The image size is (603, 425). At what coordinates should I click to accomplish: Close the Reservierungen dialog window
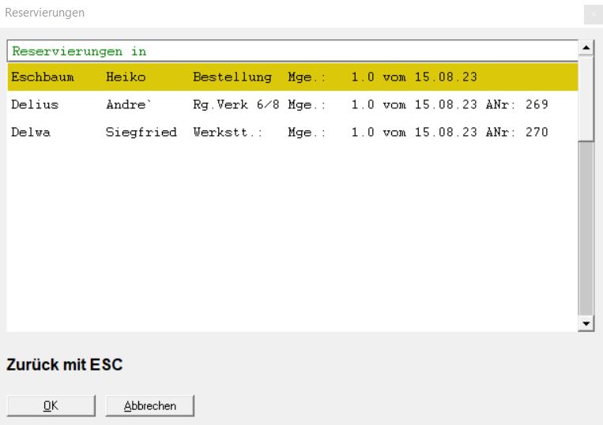(594, 13)
